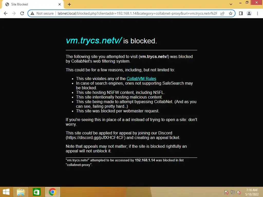The height and width of the screenshot is (197, 263).
Task: Share this page using the share icon
Action: pos(222,13)
